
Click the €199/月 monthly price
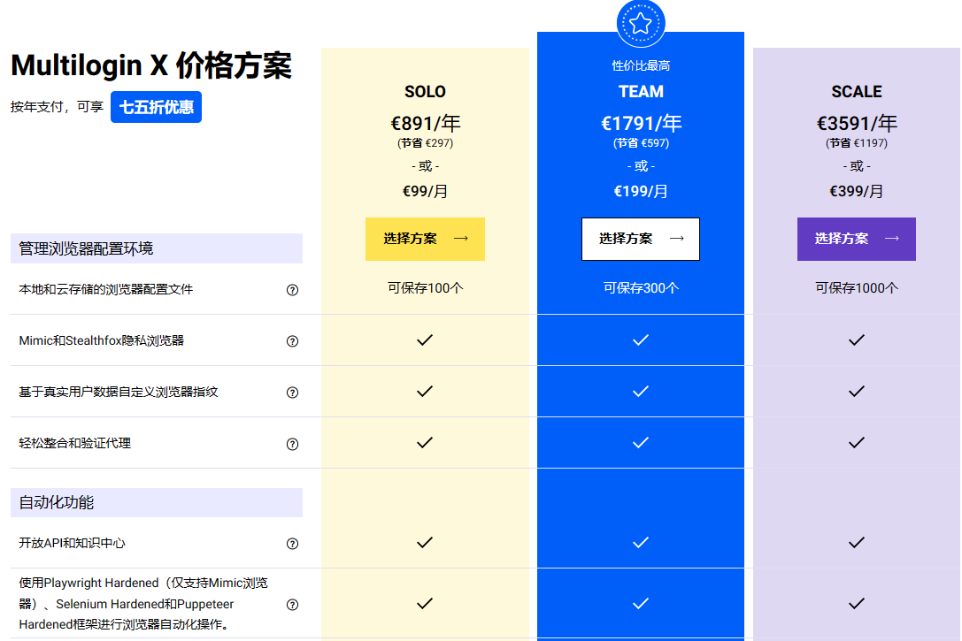click(x=641, y=191)
